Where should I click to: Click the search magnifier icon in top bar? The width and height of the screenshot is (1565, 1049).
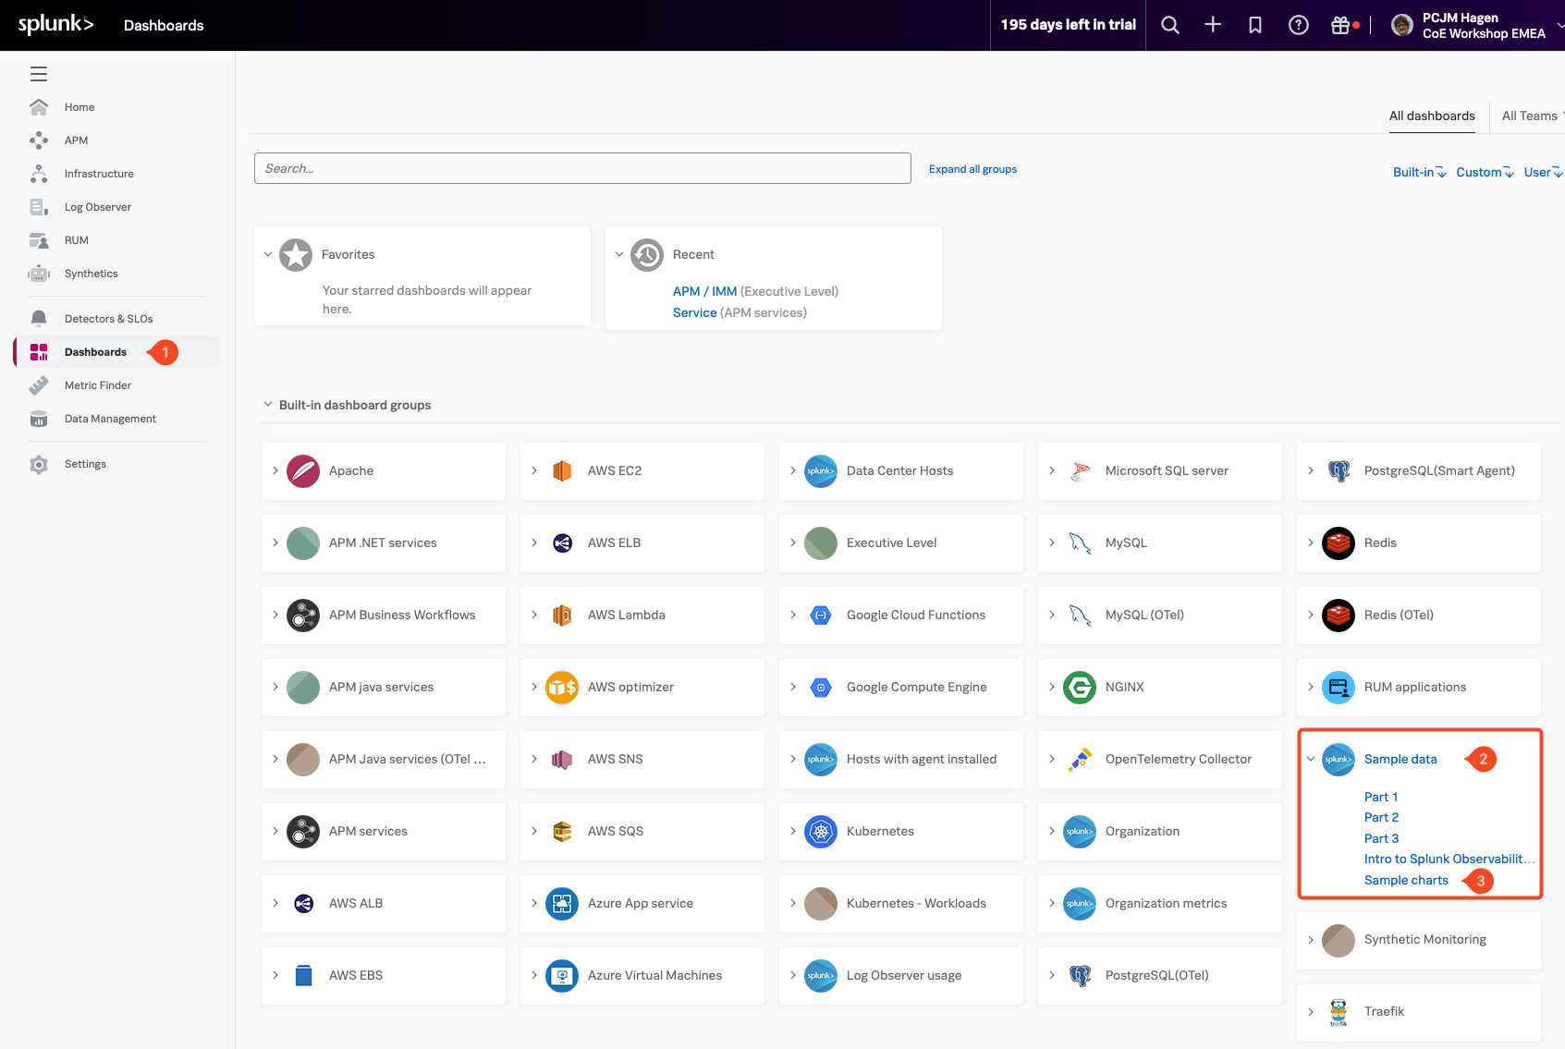[x=1169, y=25]
